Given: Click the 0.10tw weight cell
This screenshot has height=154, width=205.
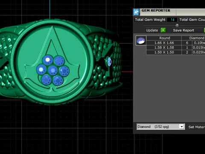Looking at the screenshot, I should pos(199,43).
